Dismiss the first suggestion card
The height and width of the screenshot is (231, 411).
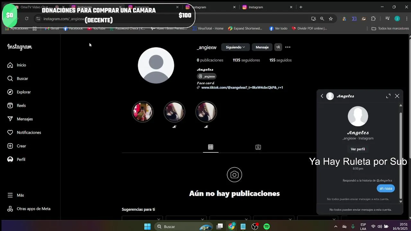(x=158, y=219)
